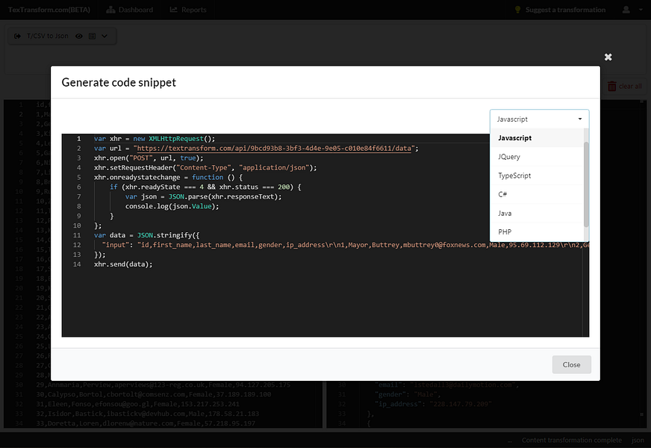Close the modal with the X icon

pos(608,57)
